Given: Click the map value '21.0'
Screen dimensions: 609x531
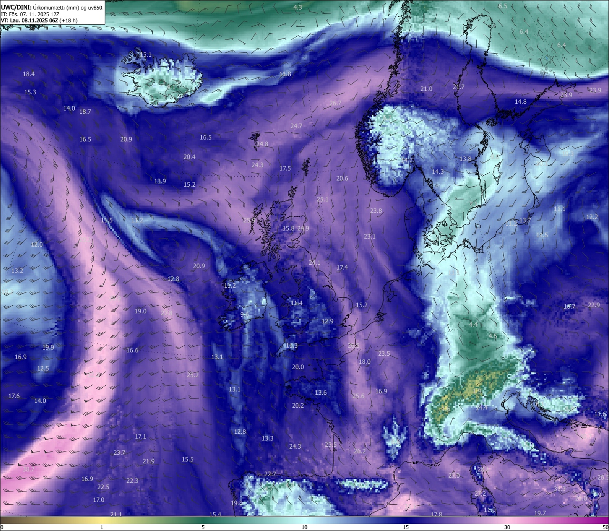Looking at the screenshot, I should (426, 89).
